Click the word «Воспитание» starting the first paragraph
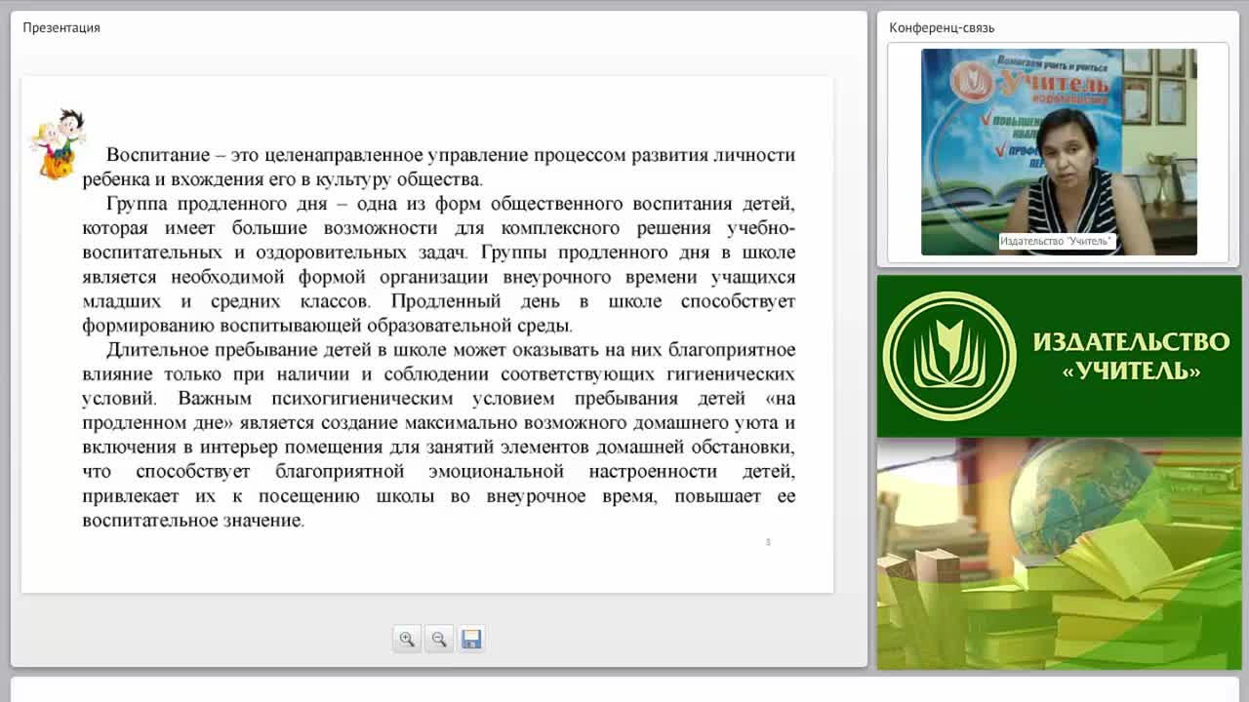 (158, 155)
